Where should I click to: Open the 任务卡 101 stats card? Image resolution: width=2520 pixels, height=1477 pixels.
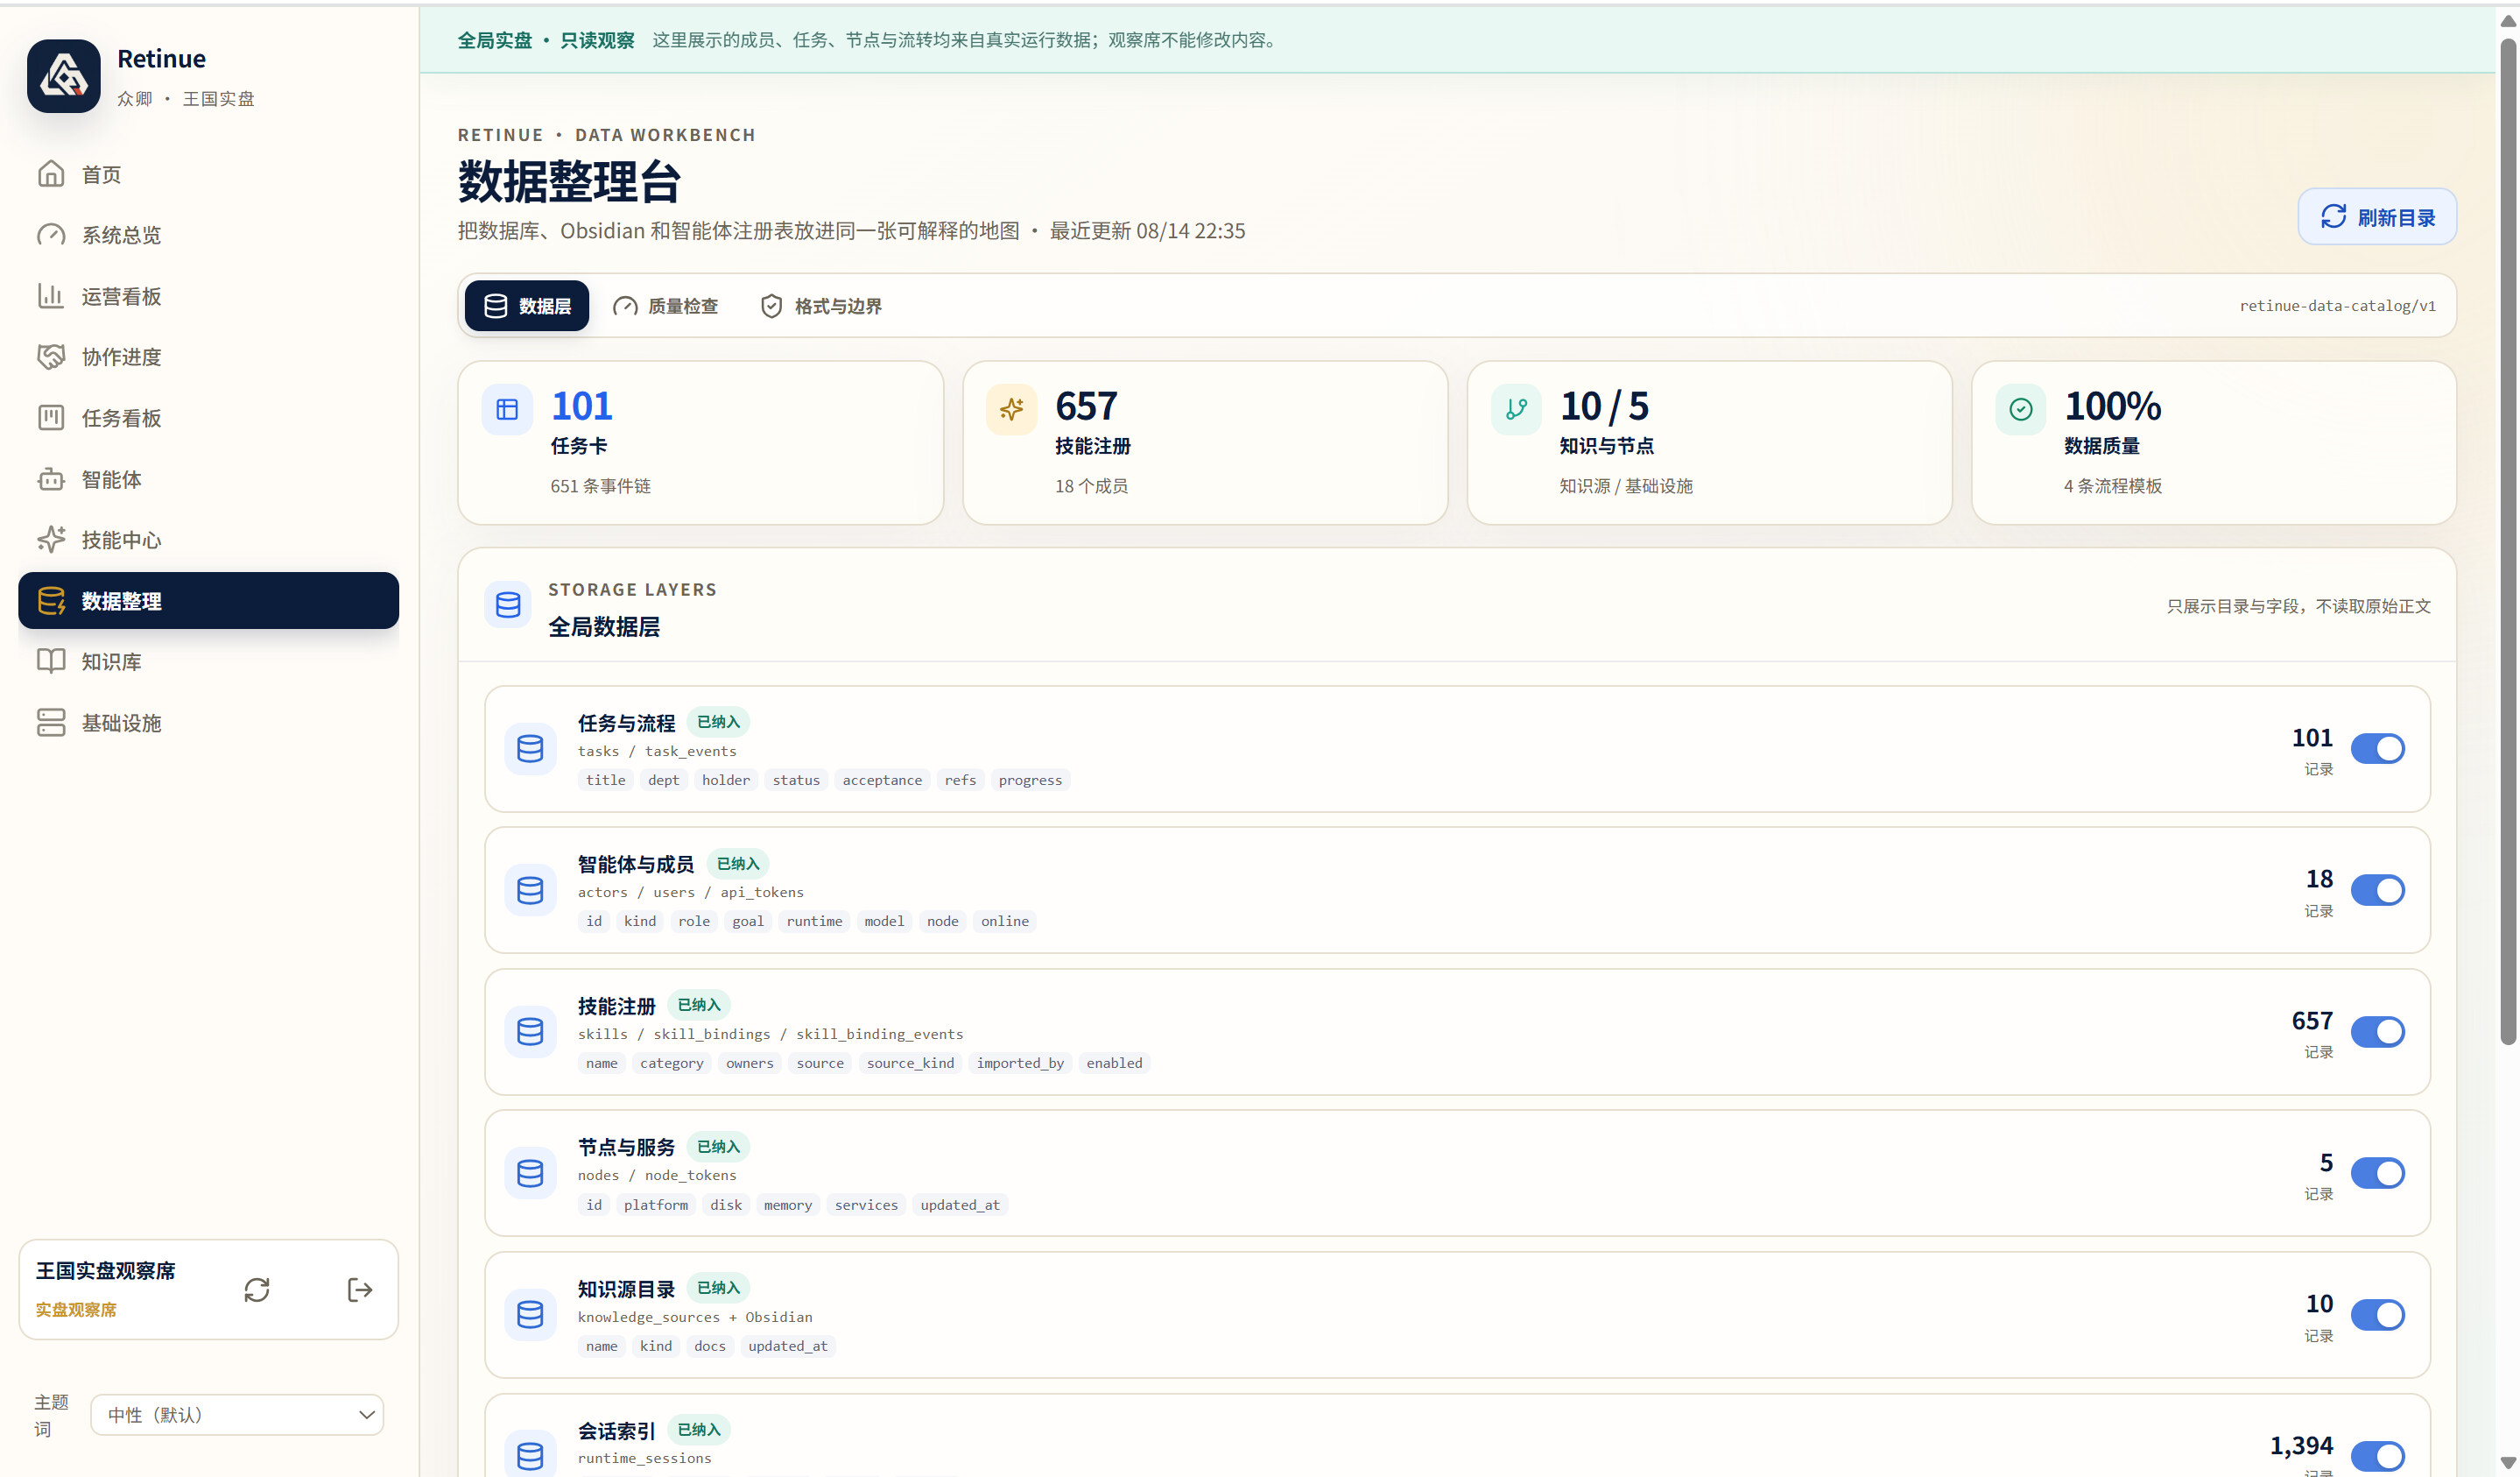point(700,442)
